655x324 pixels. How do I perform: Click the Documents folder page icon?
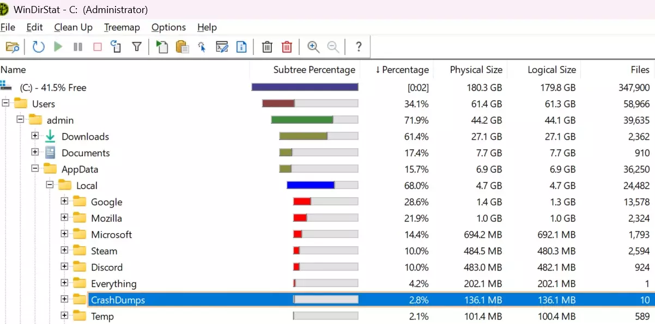pos(50,152)
